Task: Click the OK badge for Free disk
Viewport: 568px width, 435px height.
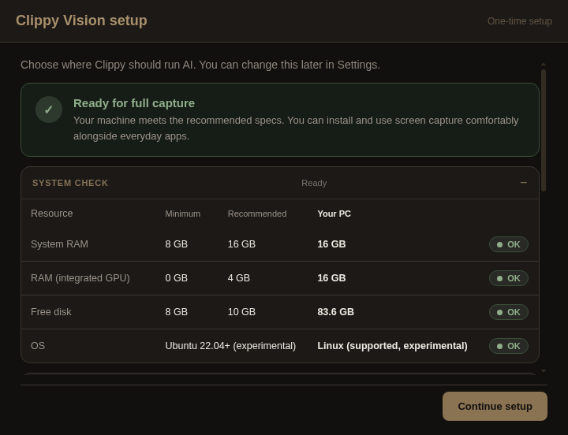Action: [x=509, y=312]
